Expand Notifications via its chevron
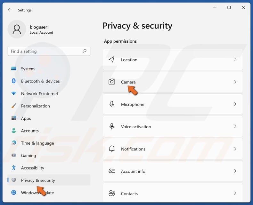This screenshot has width=253, height=205. 235,149
